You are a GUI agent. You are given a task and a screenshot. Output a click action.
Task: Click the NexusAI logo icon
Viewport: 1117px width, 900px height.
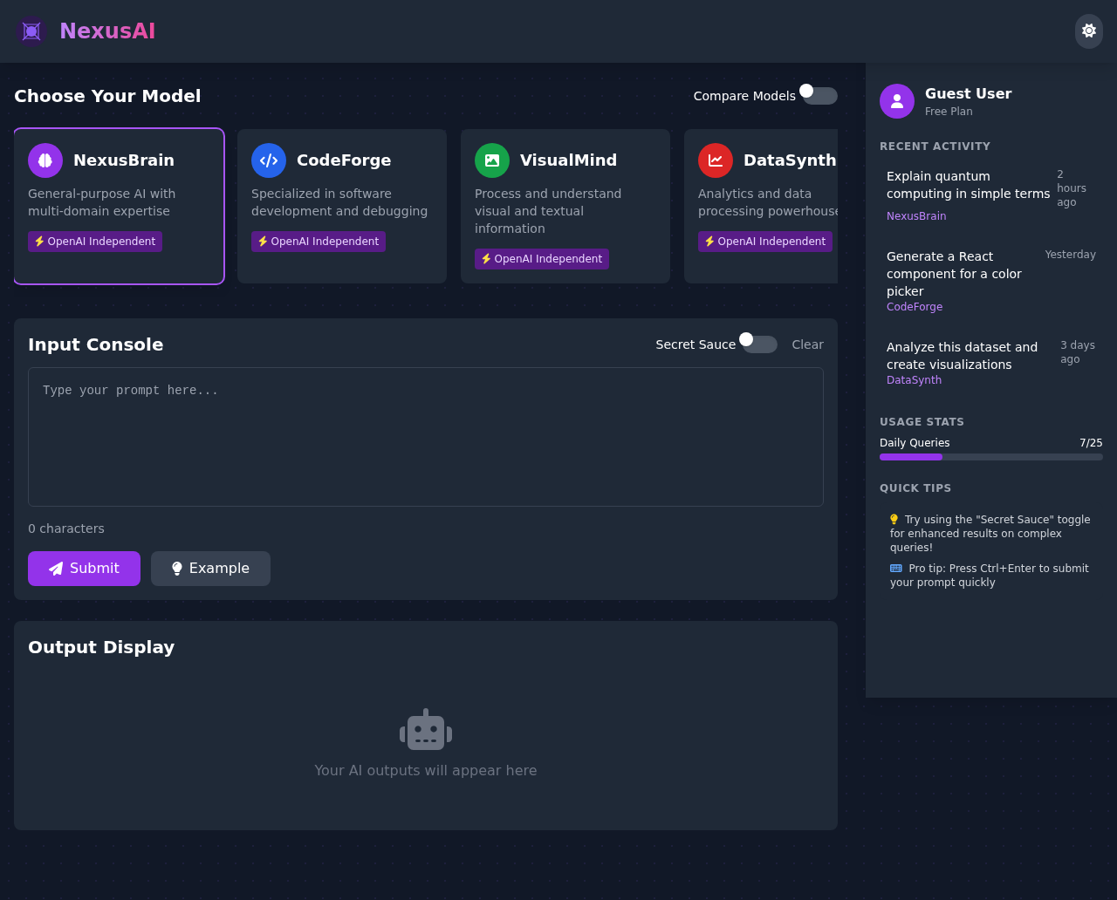click(x=31, y=31)
